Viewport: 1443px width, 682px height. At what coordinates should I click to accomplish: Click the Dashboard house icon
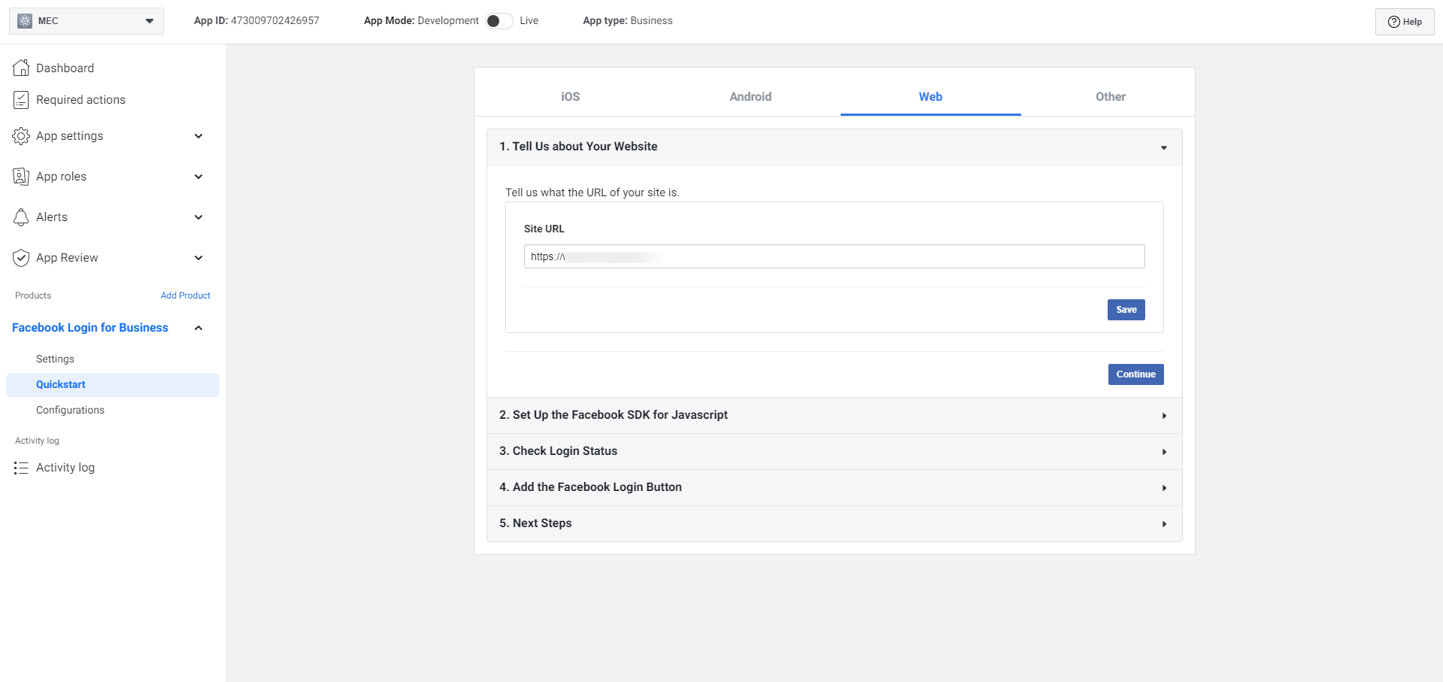pyautogui.click(x=21, y=68)
